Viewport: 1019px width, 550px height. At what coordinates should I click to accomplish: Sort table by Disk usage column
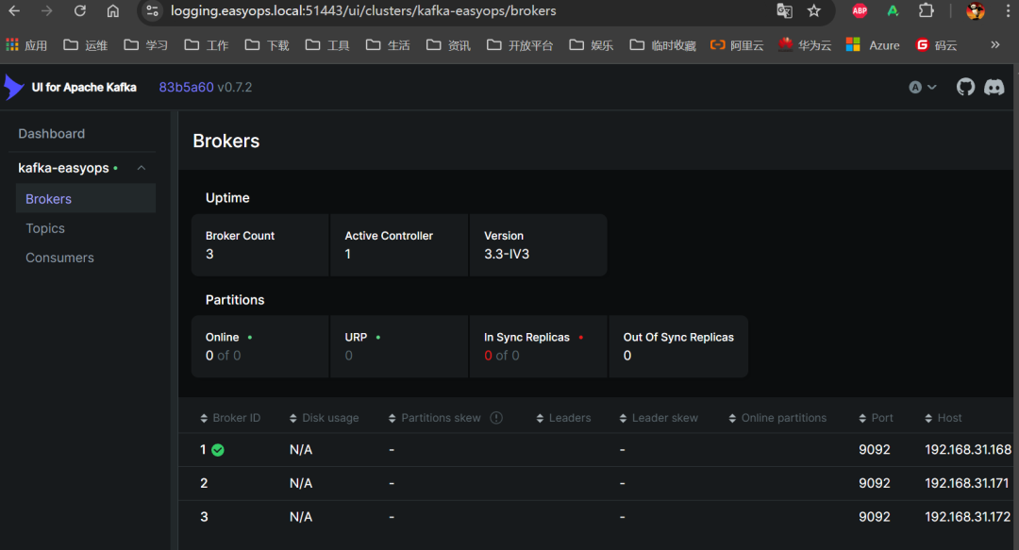point(324,418)
